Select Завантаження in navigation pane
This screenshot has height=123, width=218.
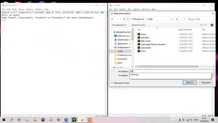pyautogui.click(x=122, y=40)
